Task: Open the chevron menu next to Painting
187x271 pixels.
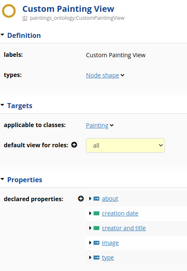Action: click(x=112, y=125)
